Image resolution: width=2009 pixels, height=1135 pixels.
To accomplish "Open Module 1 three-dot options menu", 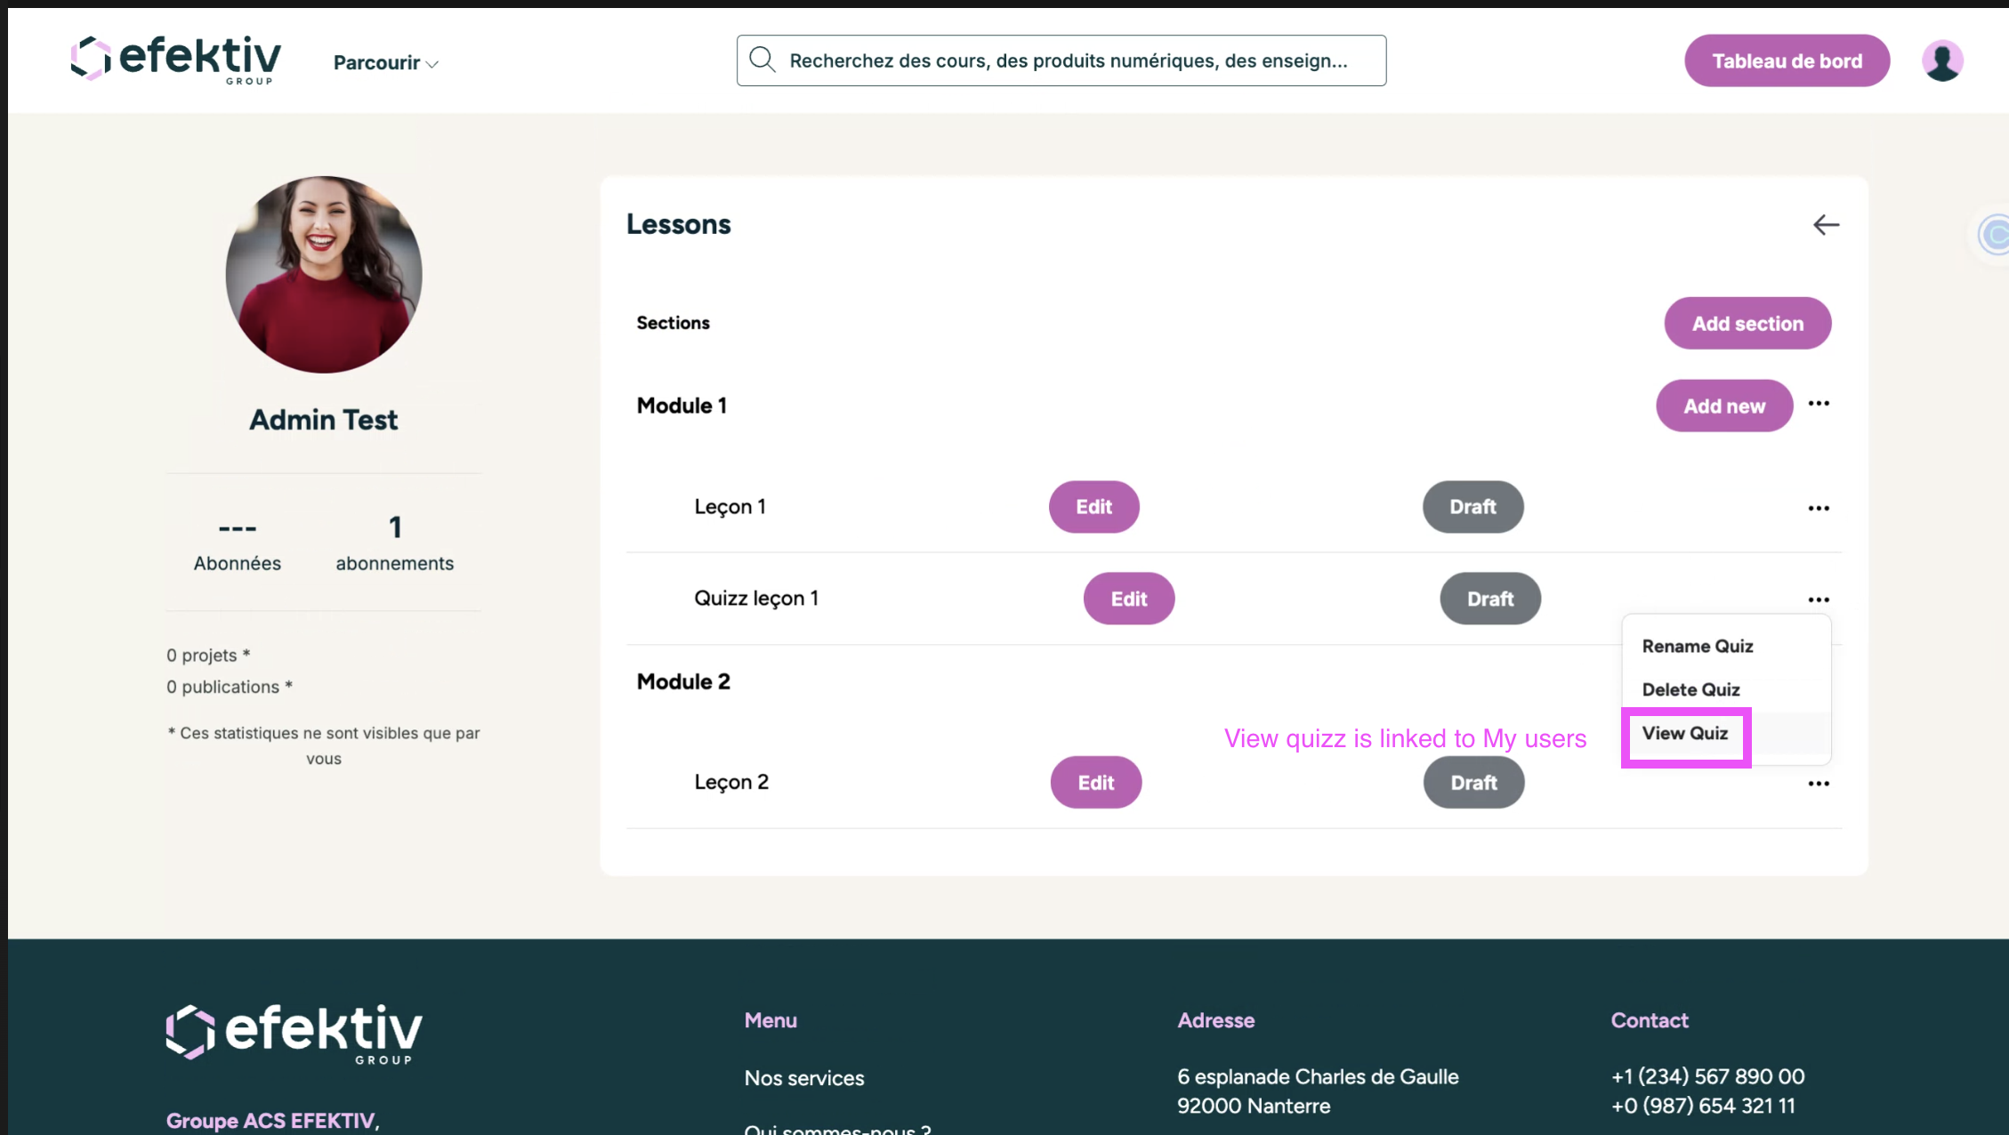I will (1819, 404).
